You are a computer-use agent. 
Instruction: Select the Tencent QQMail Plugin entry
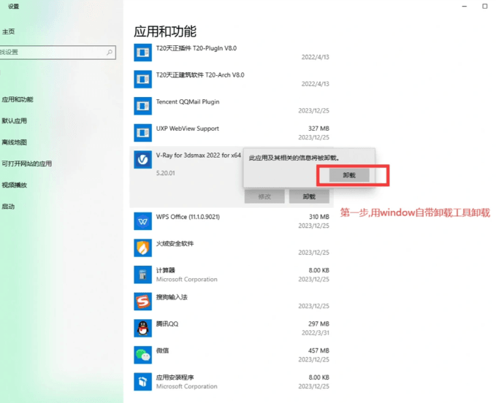tap(188, 101)
